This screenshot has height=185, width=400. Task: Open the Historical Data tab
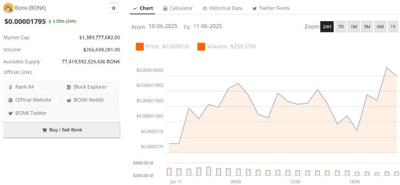coord(223,8)
